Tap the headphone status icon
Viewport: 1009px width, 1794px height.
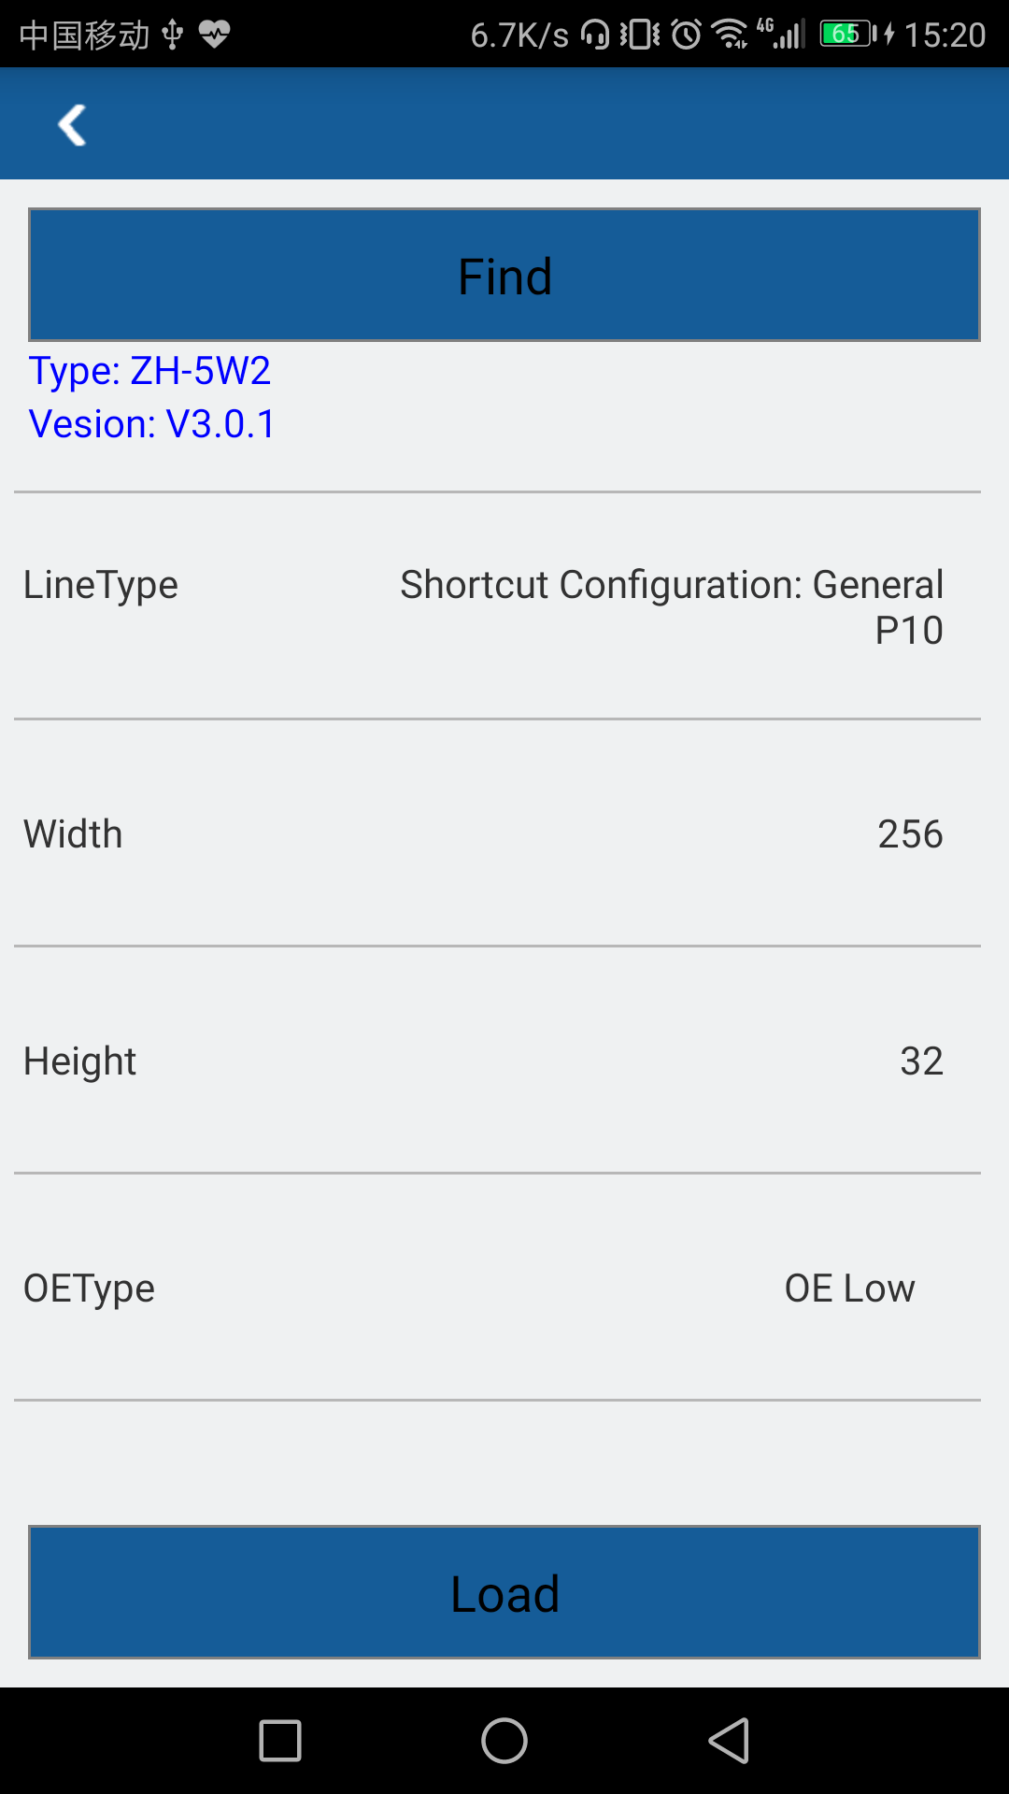[x=595, y=35]
